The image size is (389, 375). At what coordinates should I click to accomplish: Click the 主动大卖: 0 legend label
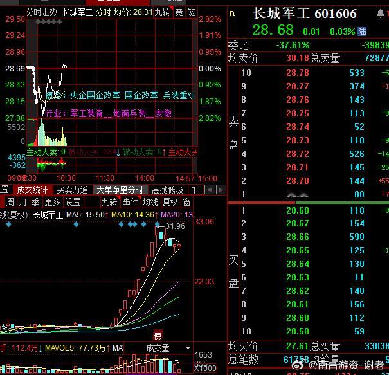pyautogui.click(x=46, y=152)
